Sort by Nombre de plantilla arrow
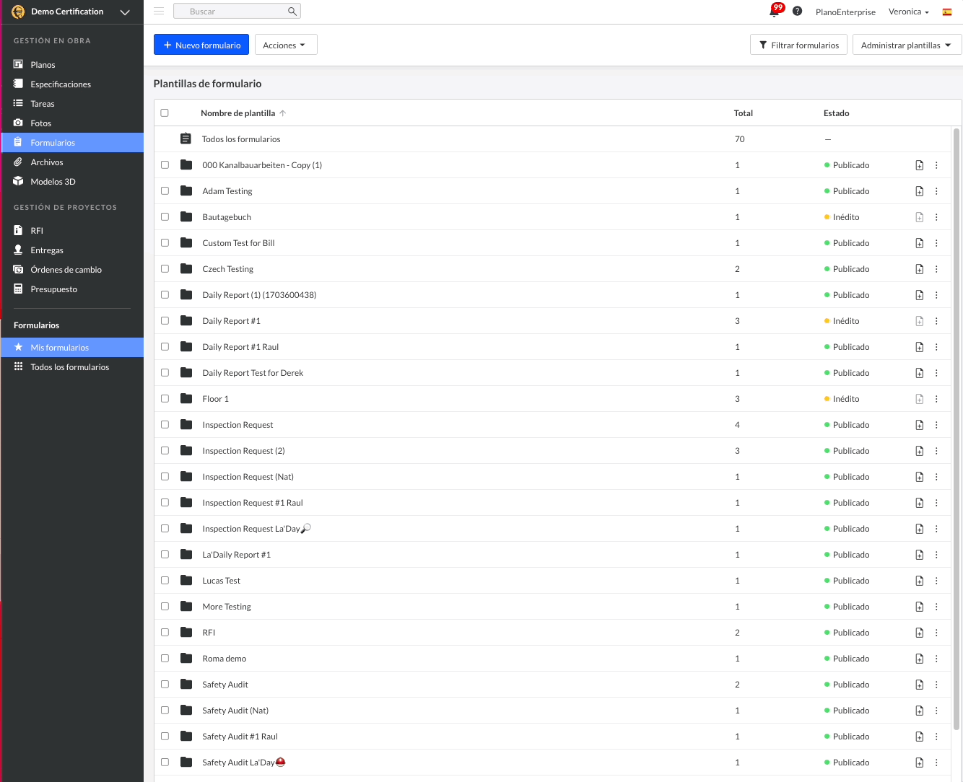 (283, 113)
